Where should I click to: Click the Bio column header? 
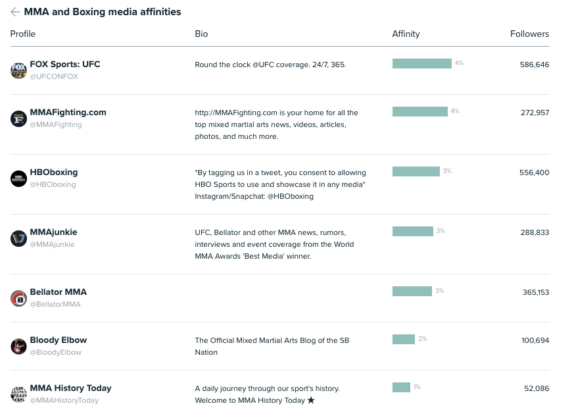[x=201, y=34]
